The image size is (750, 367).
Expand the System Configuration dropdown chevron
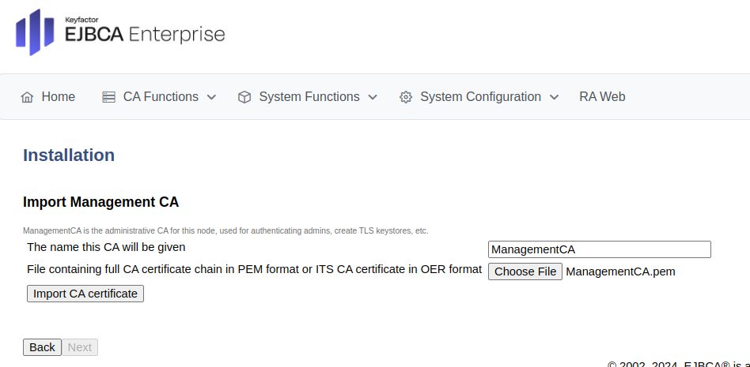554,97
